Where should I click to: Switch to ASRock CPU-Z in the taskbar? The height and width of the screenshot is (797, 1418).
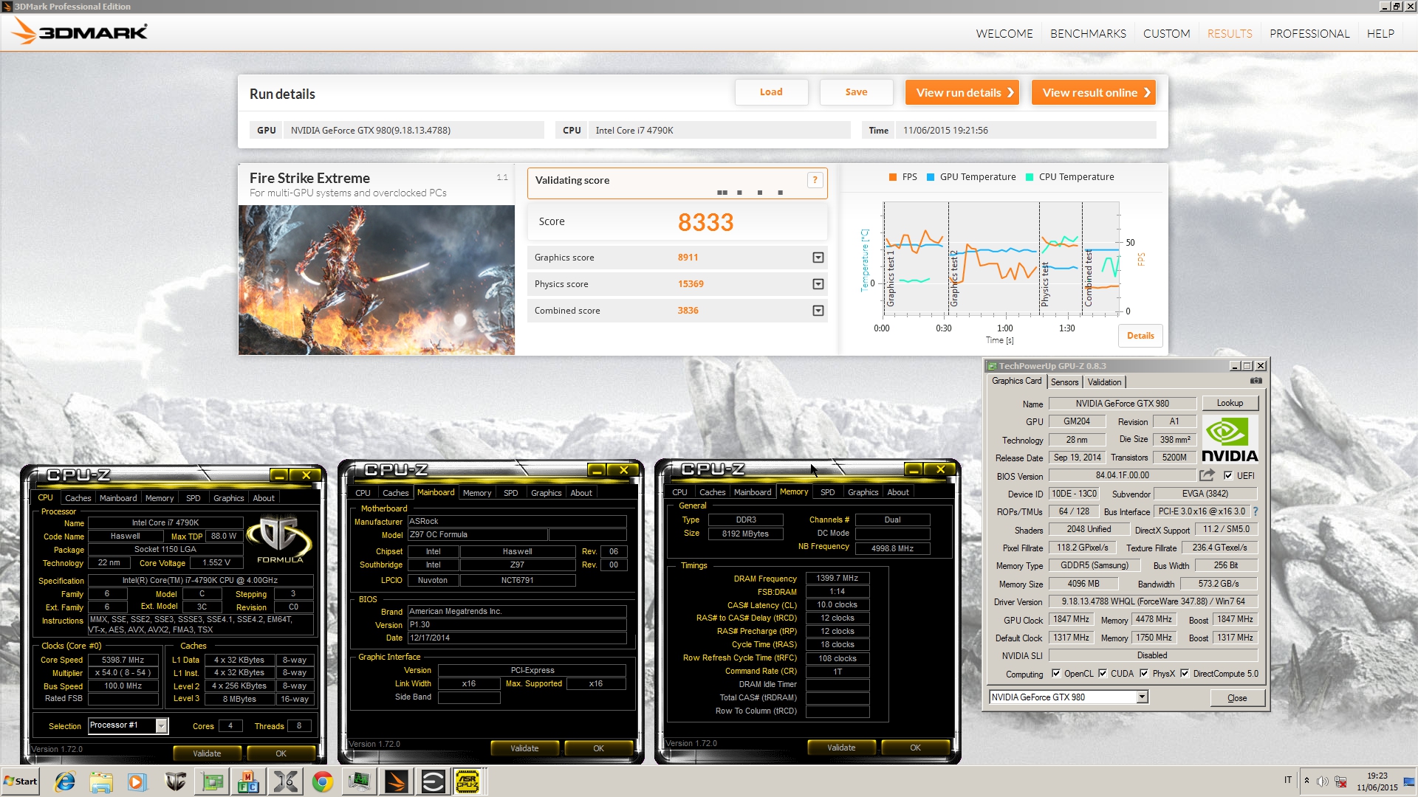point(467,782)
